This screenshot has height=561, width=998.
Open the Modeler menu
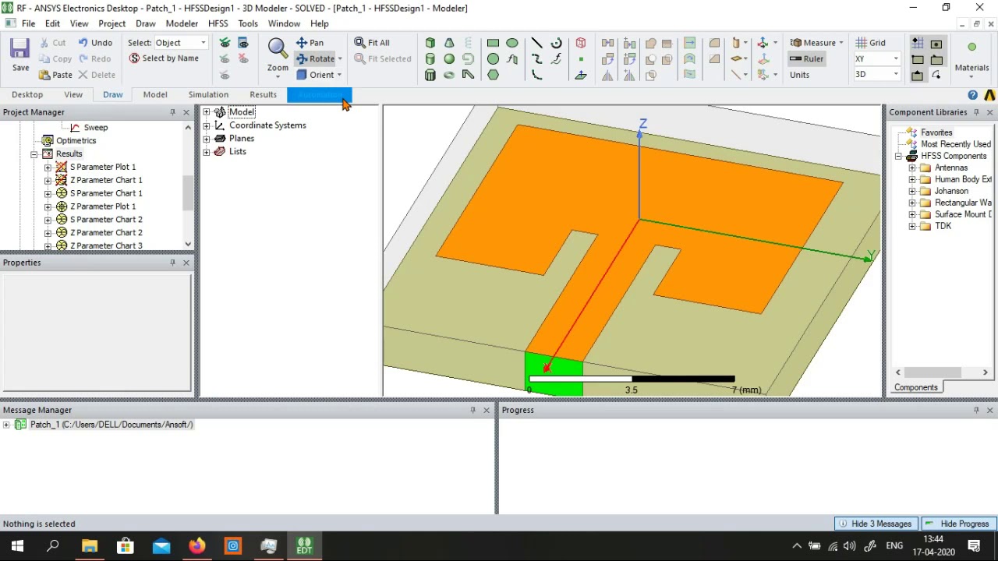[182, 23]
